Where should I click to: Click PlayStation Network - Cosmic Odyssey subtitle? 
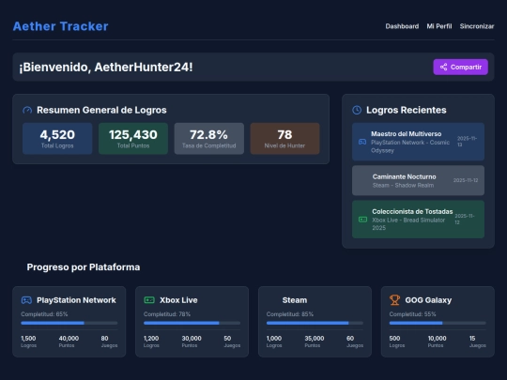pos(410,146)
